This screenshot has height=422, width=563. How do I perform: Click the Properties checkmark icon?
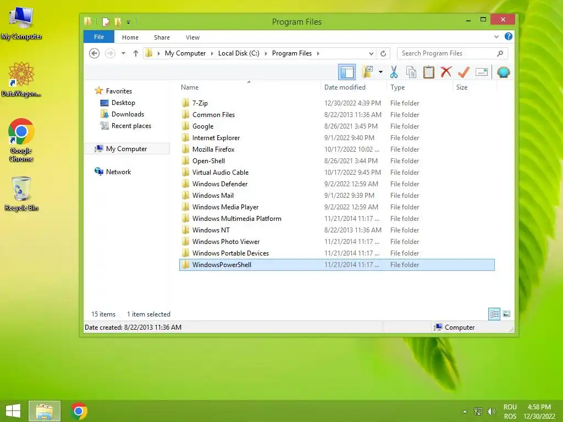(x=463, y=72)
